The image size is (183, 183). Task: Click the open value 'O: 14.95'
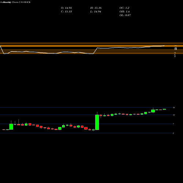66,8
